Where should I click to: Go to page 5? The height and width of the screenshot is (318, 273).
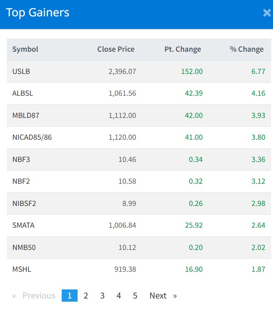click(x=135, y=296)
